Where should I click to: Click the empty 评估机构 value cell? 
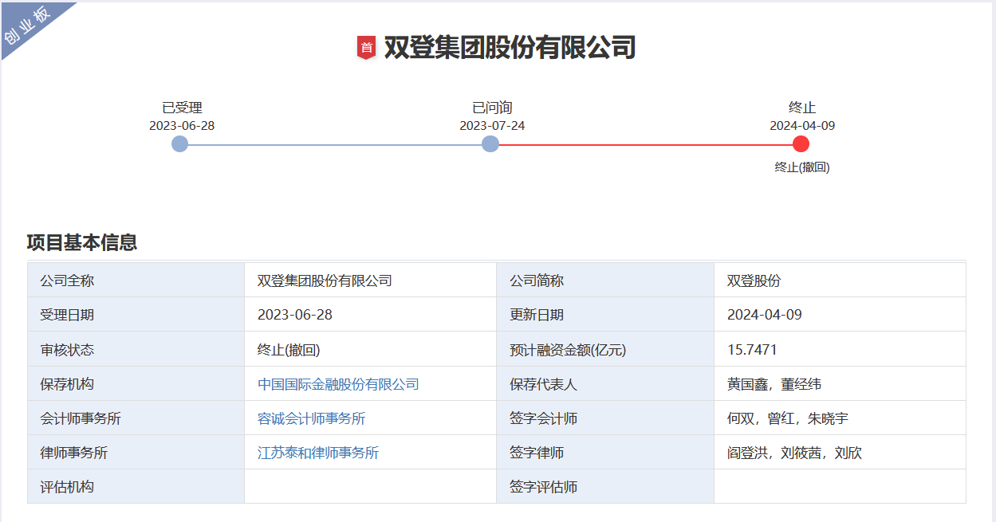tap(369, 486)
